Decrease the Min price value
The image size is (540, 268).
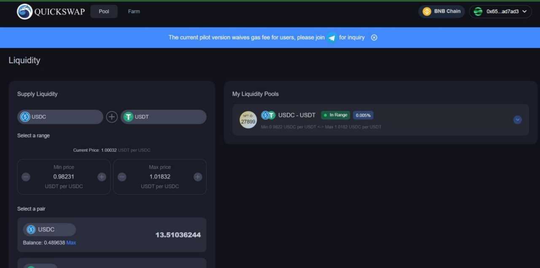coord(26,177)
